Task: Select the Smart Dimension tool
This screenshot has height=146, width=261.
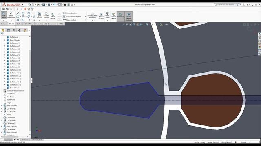Action: [11, 15]
